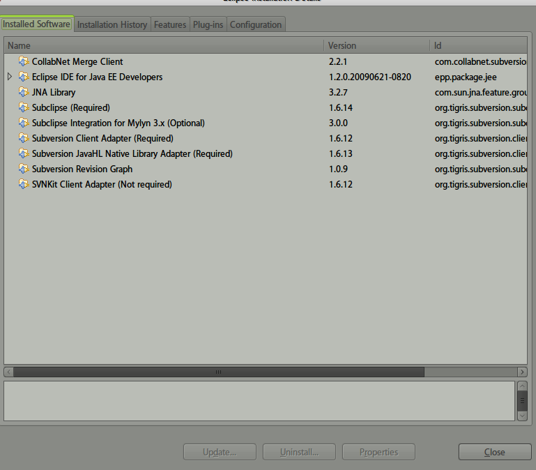Click the Subversion Client Adapter feature icon
Image resolution: width=536 pixels, height=470 pixels.
[24, 138]
